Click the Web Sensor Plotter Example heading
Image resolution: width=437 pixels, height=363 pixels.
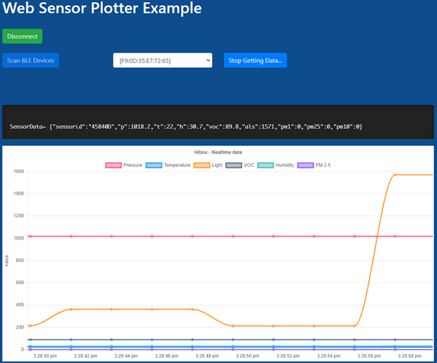click(x=102, y=9)
